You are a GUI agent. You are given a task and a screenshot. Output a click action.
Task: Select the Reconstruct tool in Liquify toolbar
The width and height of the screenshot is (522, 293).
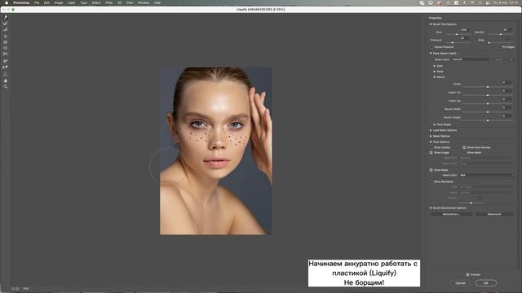[6, 24]
